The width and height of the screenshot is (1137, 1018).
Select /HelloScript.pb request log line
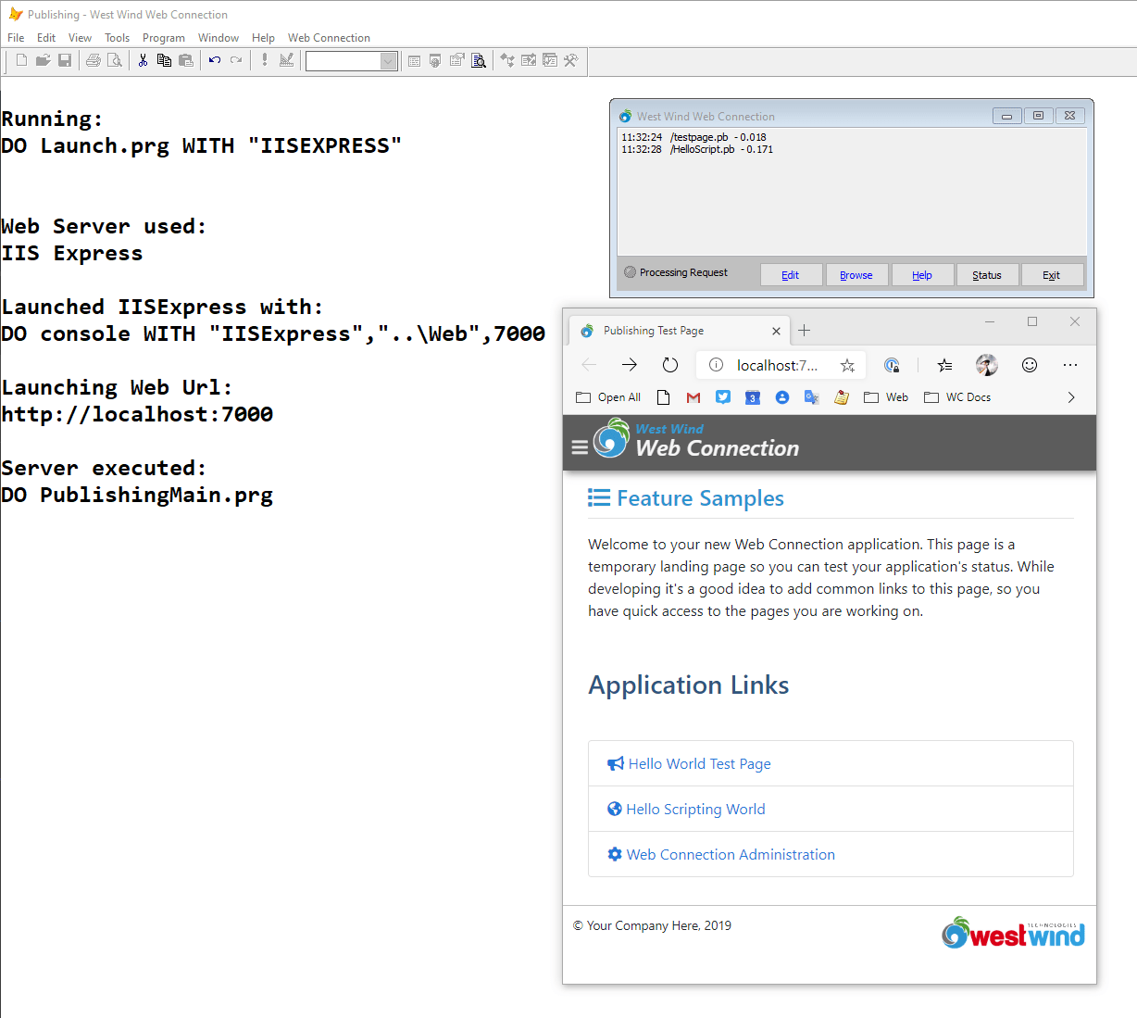(697, 149)
